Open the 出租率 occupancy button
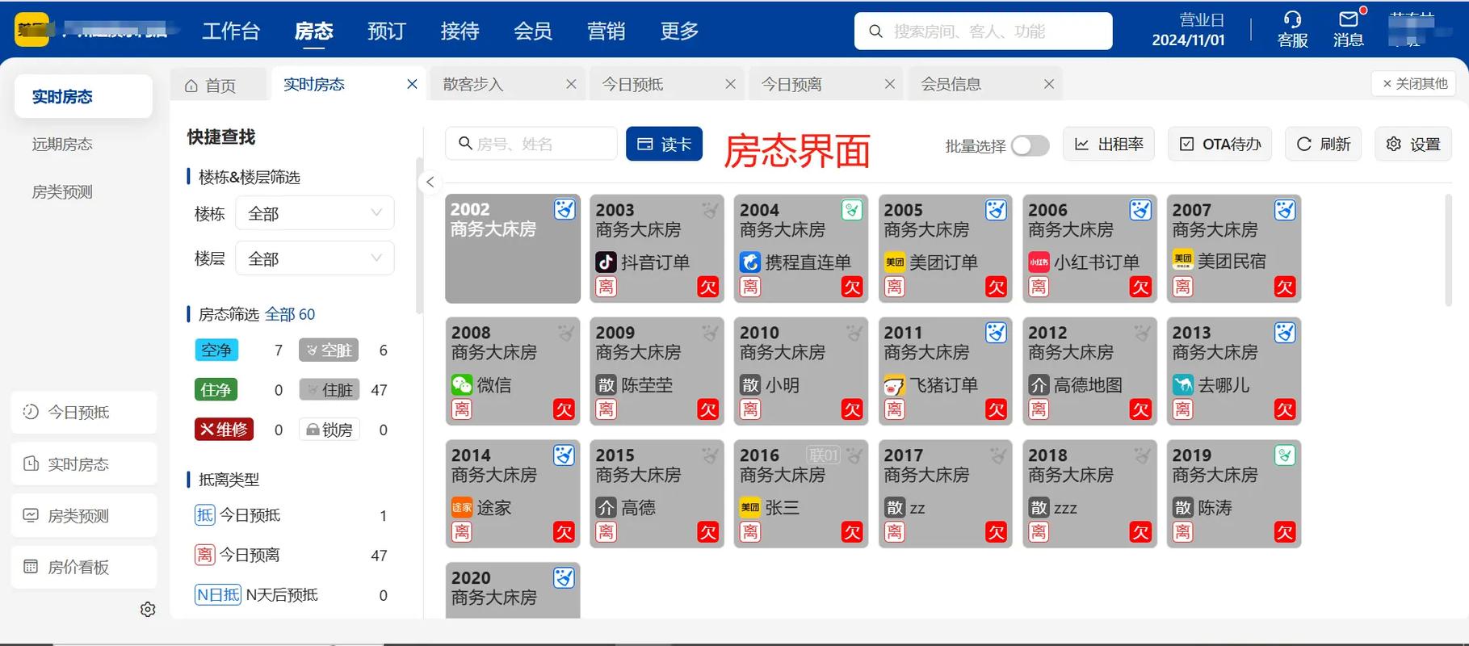The height and width of the screenshot is (646, 1469). click(x=1108, y=144)
